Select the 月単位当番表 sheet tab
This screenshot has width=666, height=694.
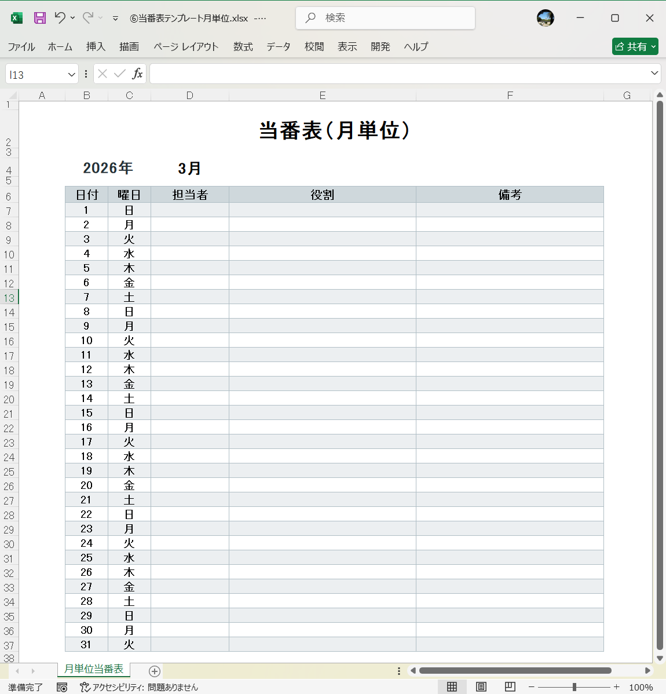[x=93, y=669]
